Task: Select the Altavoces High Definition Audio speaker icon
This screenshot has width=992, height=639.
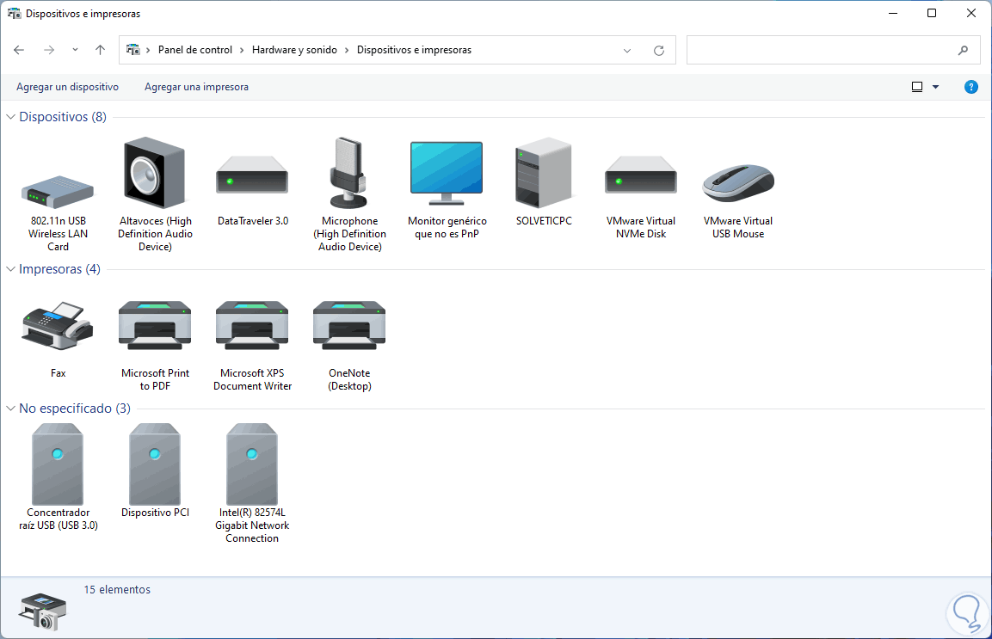Action: pos(154,173)
